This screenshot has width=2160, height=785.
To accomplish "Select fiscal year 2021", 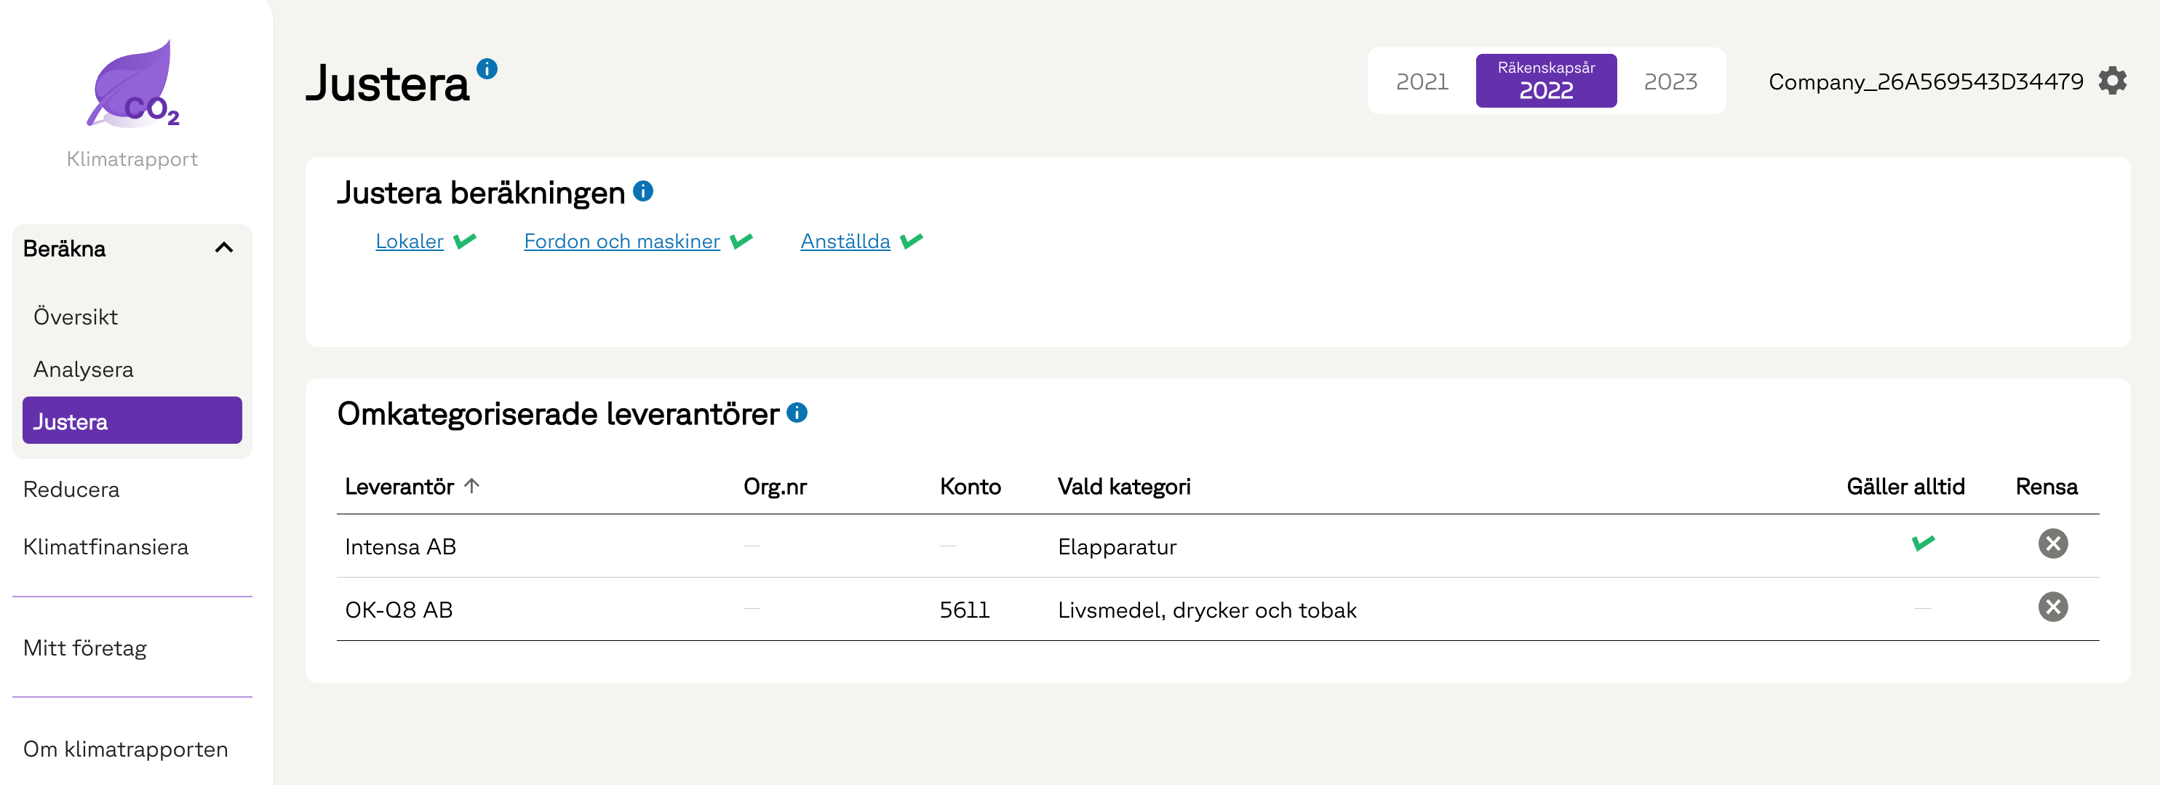I will [1422, 81].
